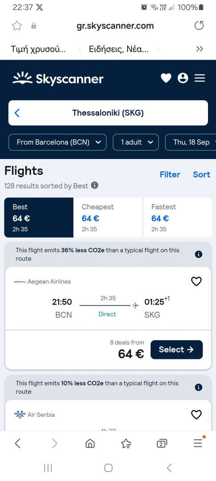Expand the 1 adult passenger dropdown

[x=136, y=143]
